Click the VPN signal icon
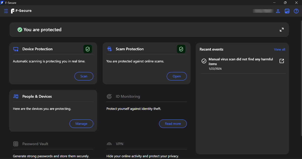 (109, 144)
